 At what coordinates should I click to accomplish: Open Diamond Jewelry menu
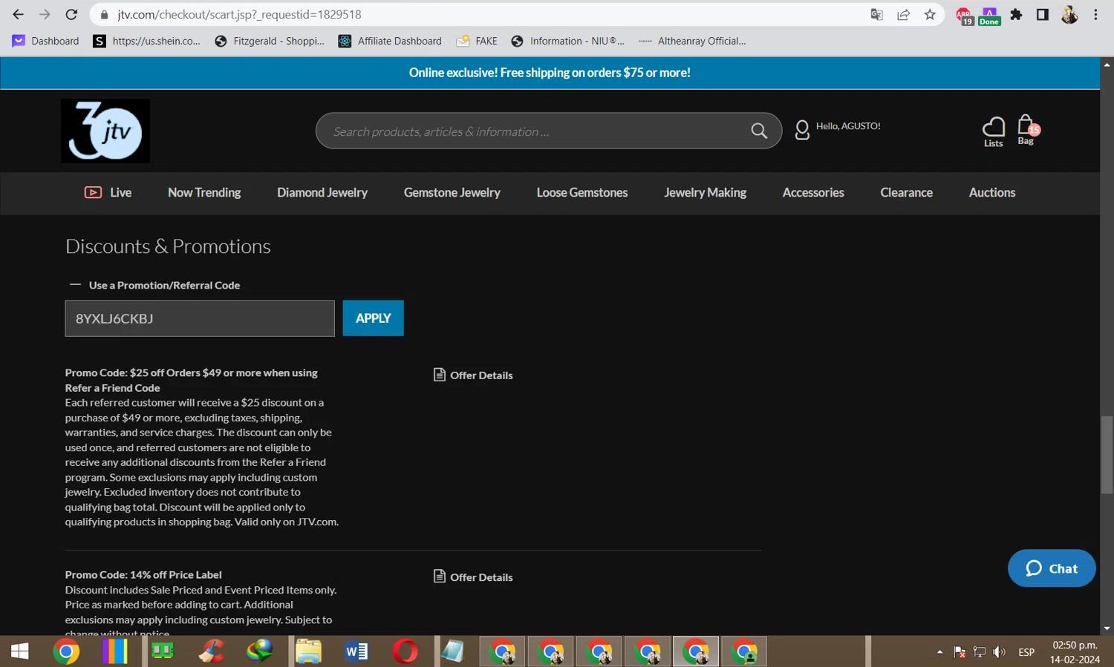(x=322, y=192)
